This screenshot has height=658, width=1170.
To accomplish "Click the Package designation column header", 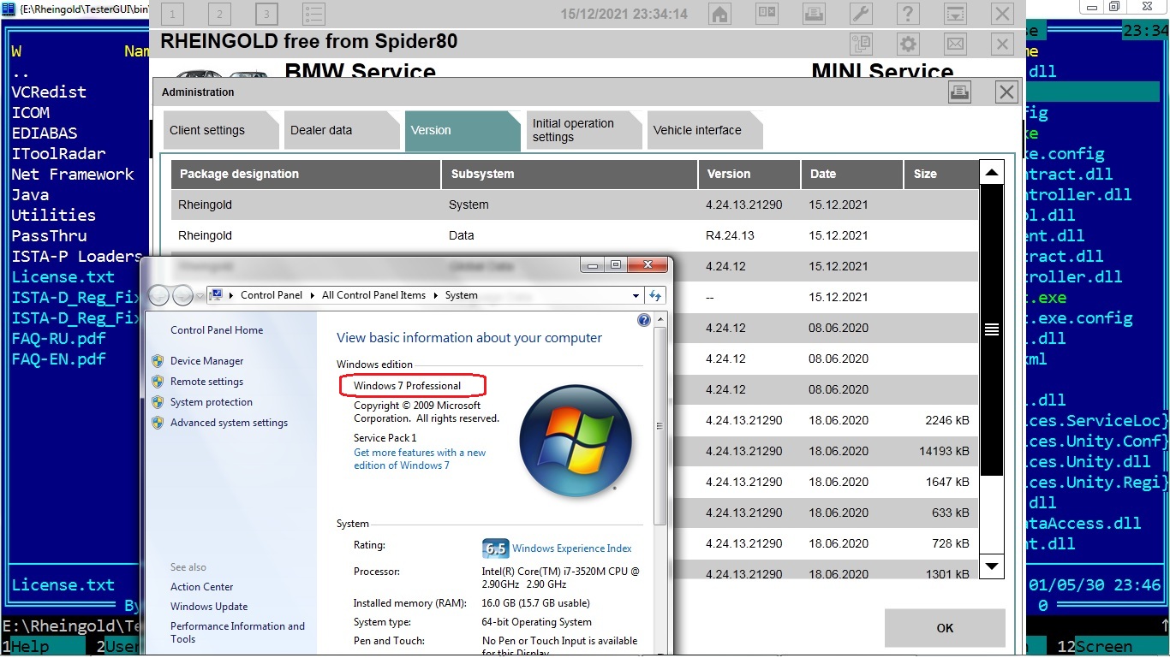I will [x=306, y=174].
